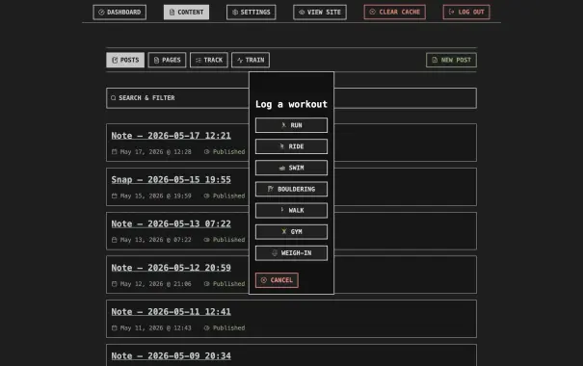Image resolution: width=583 pixels, height=366 pixels.
Task: Switch to the Posts tab
Action: click(125, 60)
